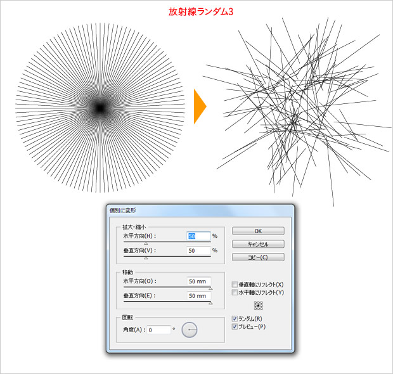Viewport: 393px width, 374px height.
Task: Enable 垂直軸にリフレクト(X) checkbox
Action: pos(235,285)
